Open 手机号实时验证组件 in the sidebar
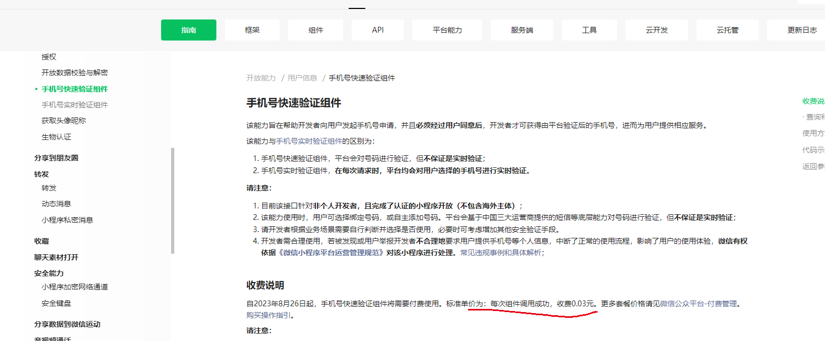Image resolution: width=825 pixels, height=341 pixels. coord(75,105)
